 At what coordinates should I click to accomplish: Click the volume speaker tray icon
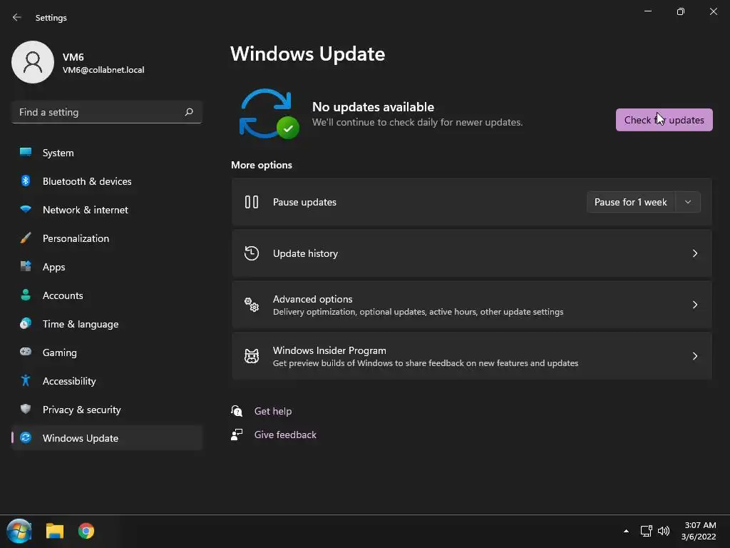tap(664, 531)
